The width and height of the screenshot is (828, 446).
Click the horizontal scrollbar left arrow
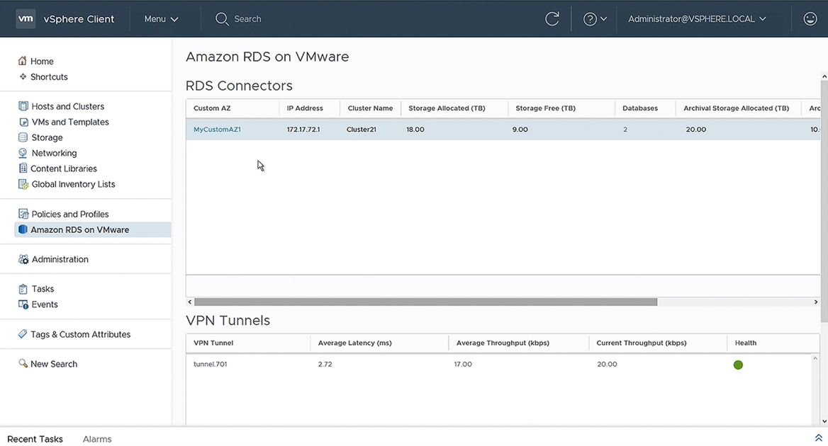190,302
